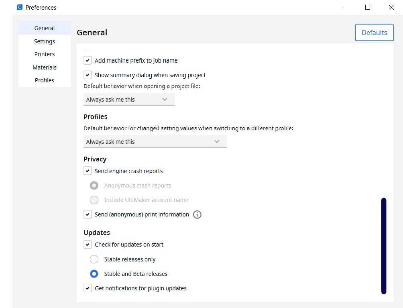Open project file behavior dropdown

[x=129, y=100]
